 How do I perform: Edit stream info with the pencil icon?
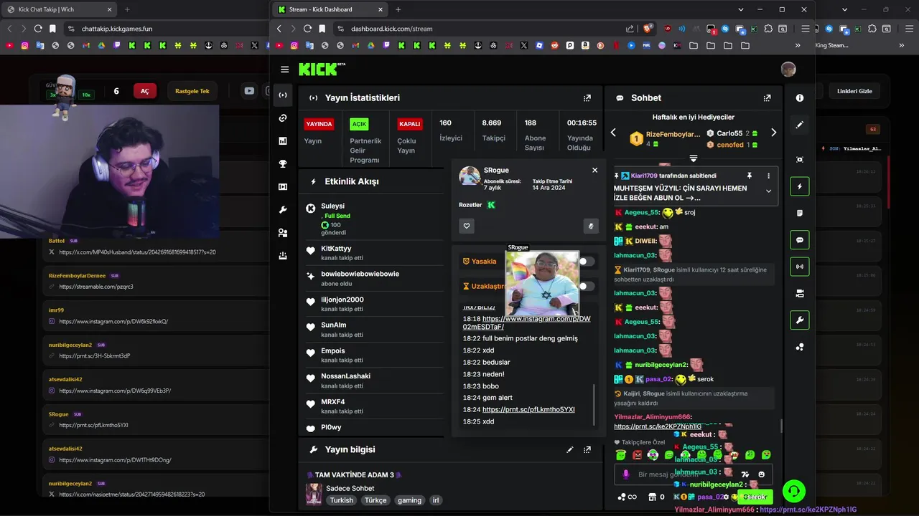[x=570, y=450]
